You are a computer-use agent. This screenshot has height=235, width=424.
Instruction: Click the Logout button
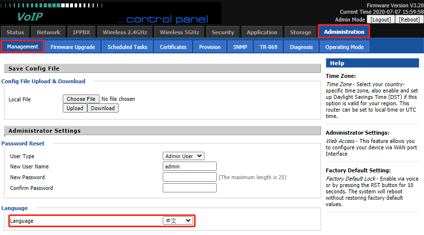click(x=381, y=20)
